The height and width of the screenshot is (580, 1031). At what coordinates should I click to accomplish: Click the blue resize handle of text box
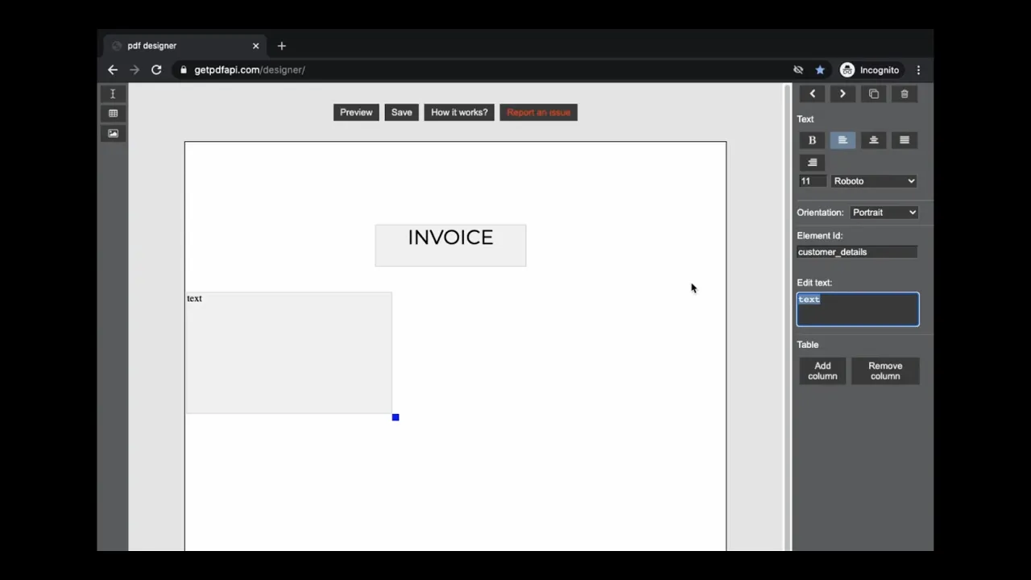click(395, 417)
